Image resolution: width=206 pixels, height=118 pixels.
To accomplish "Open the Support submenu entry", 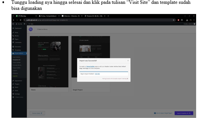I will [x=15, y=71].
